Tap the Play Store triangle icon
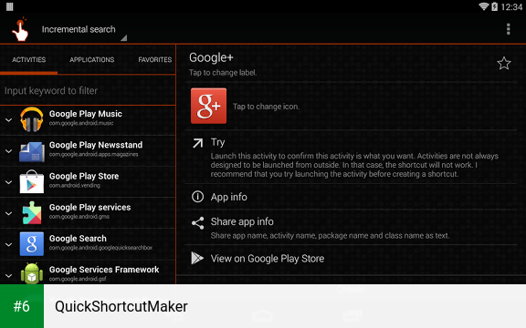Viewport: 526px width, 328px height. [197, 258]
